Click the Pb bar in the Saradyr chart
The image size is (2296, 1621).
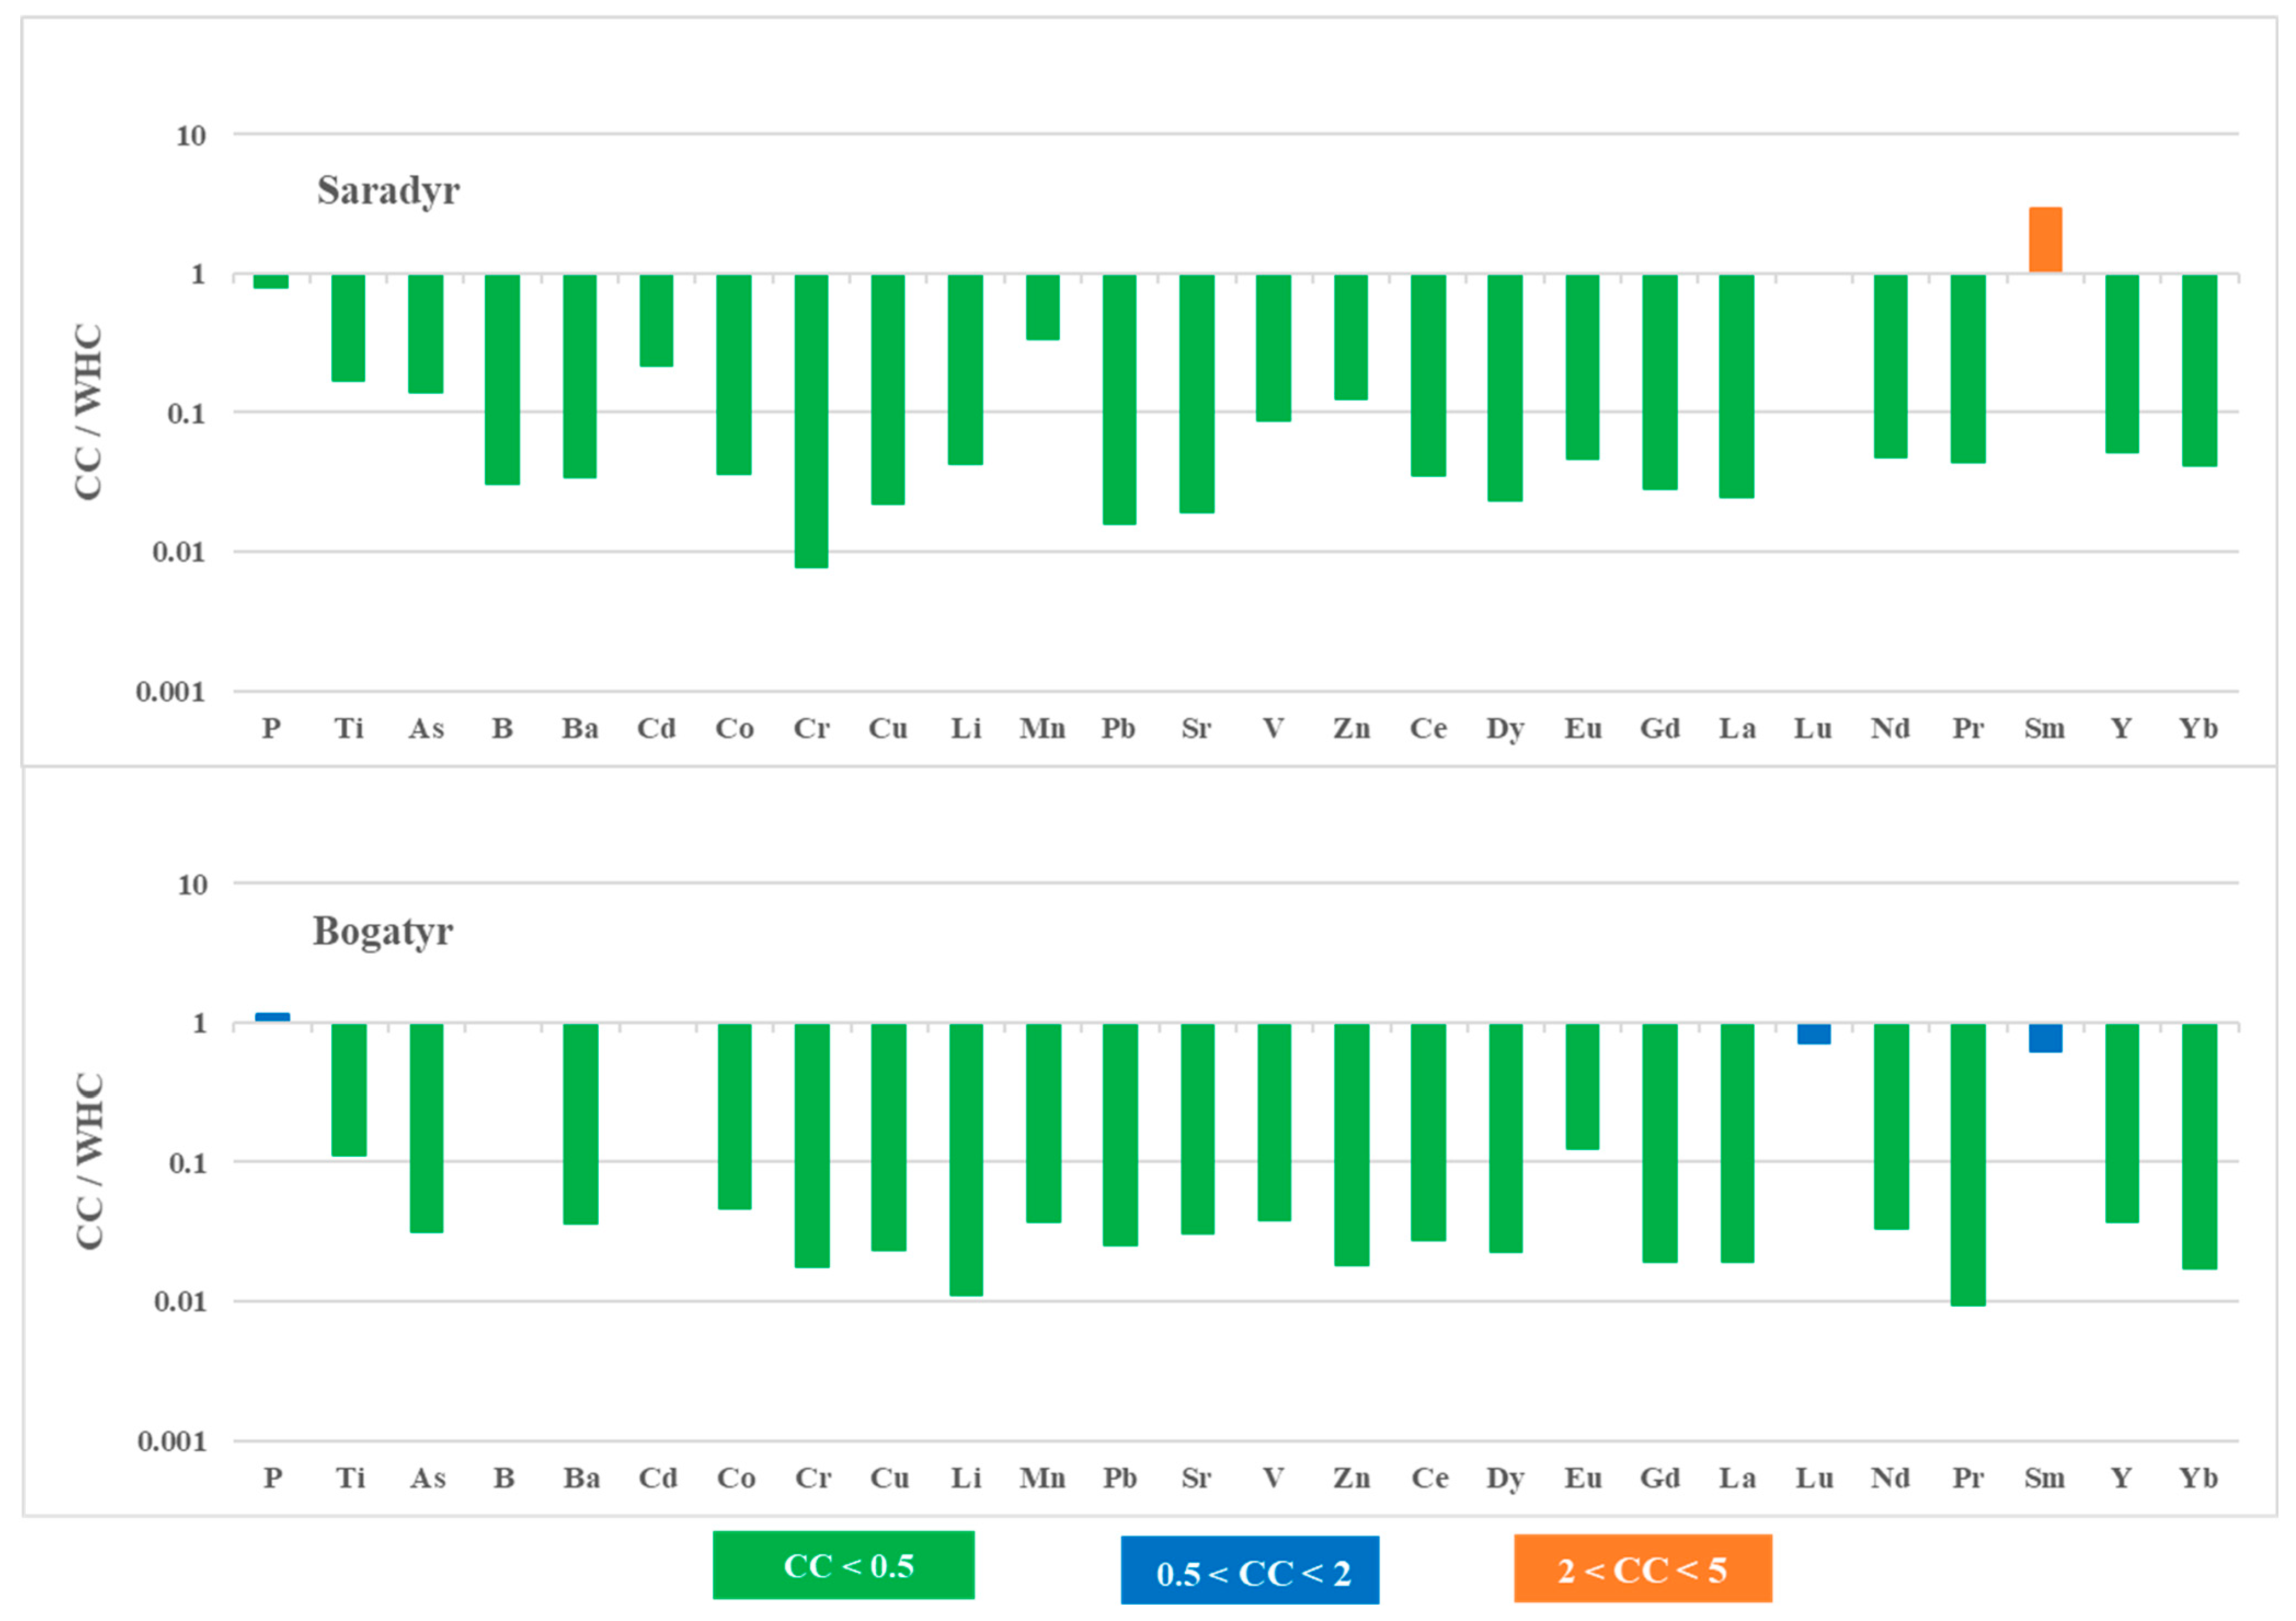tap(1119, 399)
